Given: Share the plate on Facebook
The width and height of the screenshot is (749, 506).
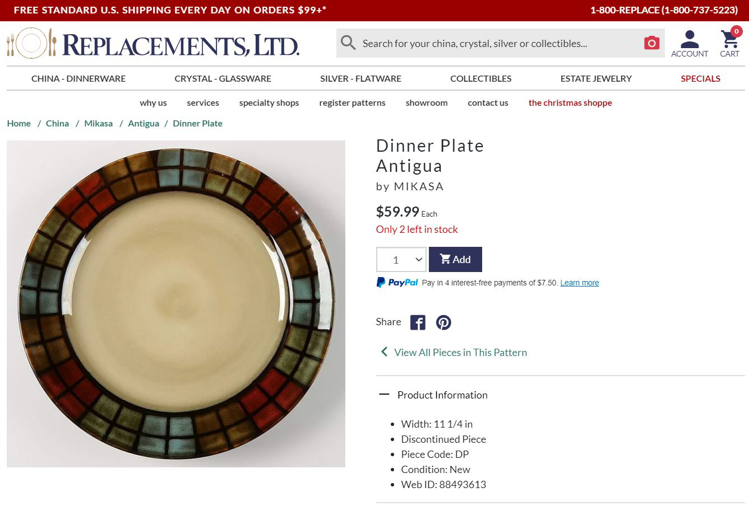Looking at the screenshot, I should [418, 322].
